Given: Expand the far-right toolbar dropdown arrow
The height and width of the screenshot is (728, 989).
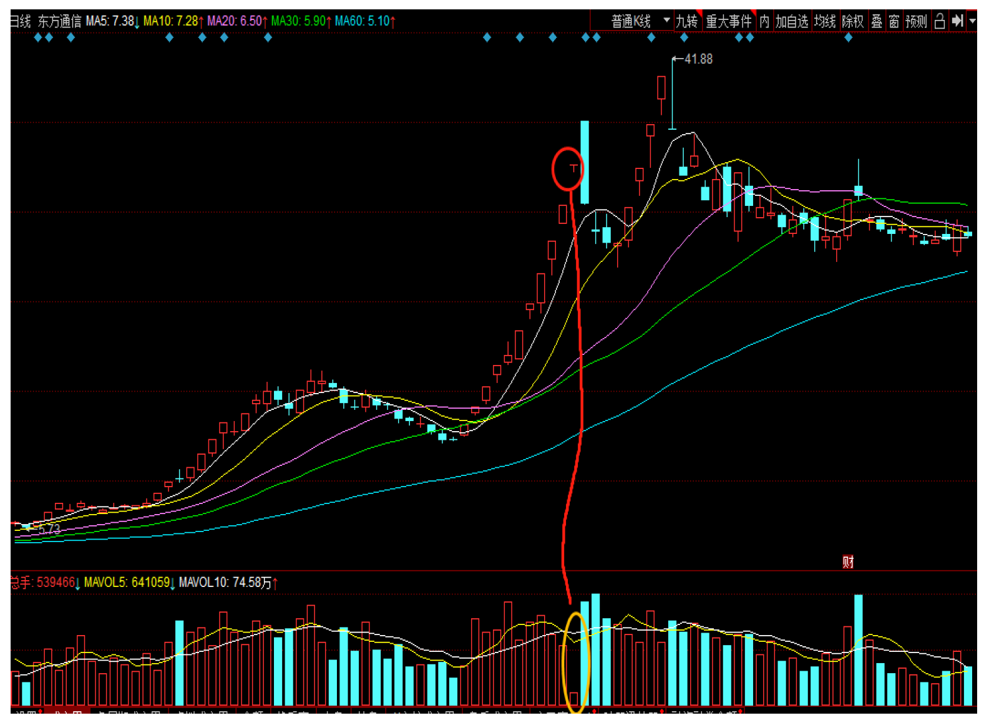Looking at the screenshot, I should click(972, 21).
